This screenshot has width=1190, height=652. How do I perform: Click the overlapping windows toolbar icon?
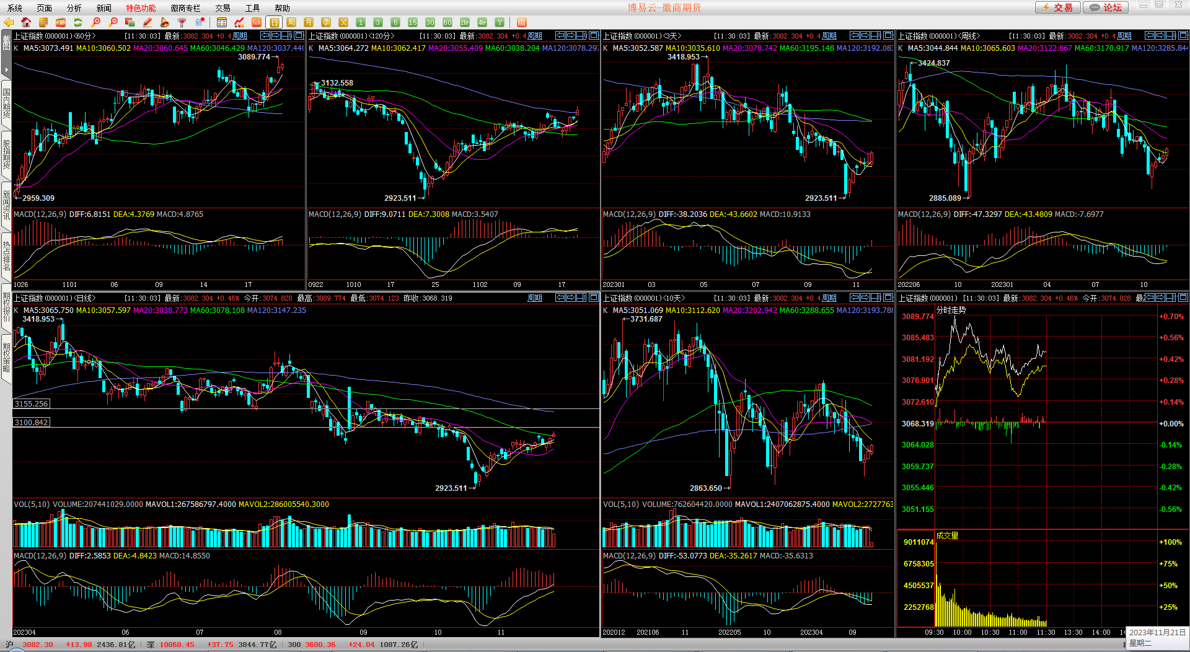(x=130, y=22)
